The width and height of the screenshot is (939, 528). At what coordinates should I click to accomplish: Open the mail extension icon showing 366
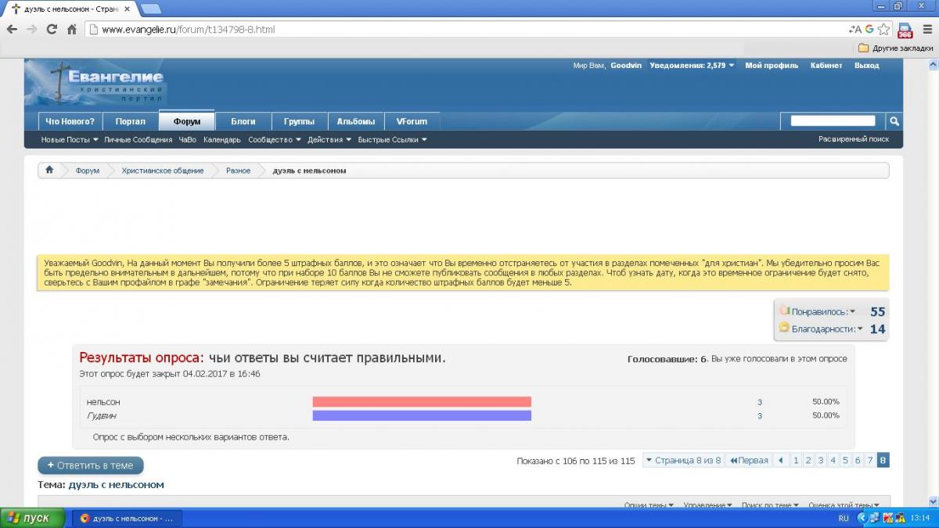tap(905, 30)
